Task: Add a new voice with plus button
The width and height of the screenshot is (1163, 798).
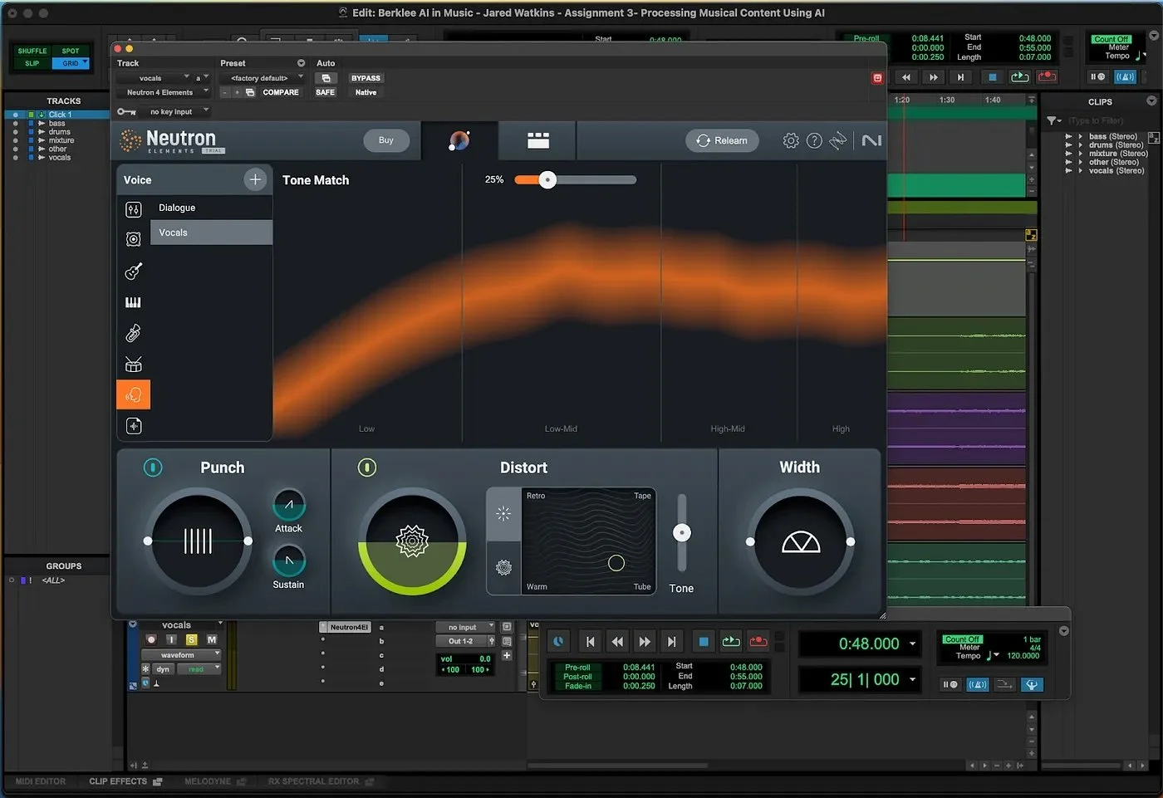Action: pyautogui.click(x=255, y=179)
